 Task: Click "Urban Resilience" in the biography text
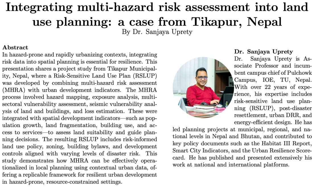(277, 150)
